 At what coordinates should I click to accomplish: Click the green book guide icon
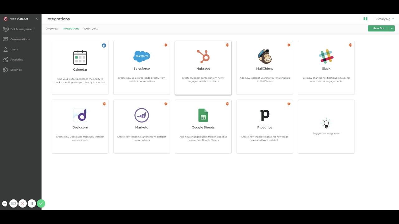(x=365, y=19)
